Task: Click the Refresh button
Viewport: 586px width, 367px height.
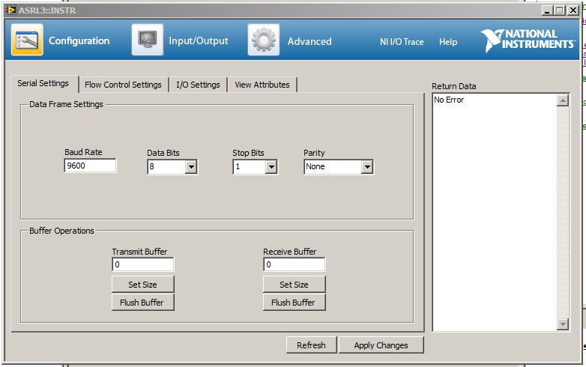Action: (311, 345)
